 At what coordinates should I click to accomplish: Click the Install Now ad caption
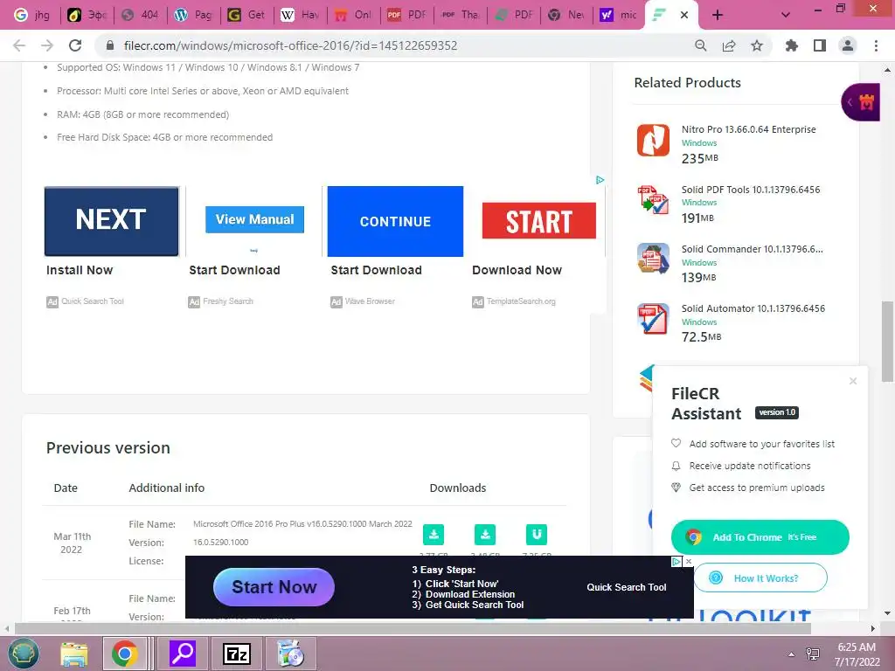pyautogui.click(x=80, y=270)
